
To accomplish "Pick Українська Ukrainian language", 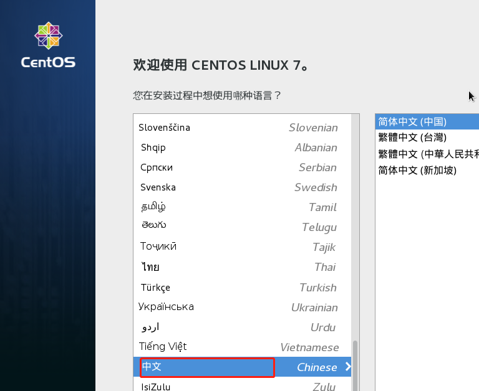I will tap(242, 307).
